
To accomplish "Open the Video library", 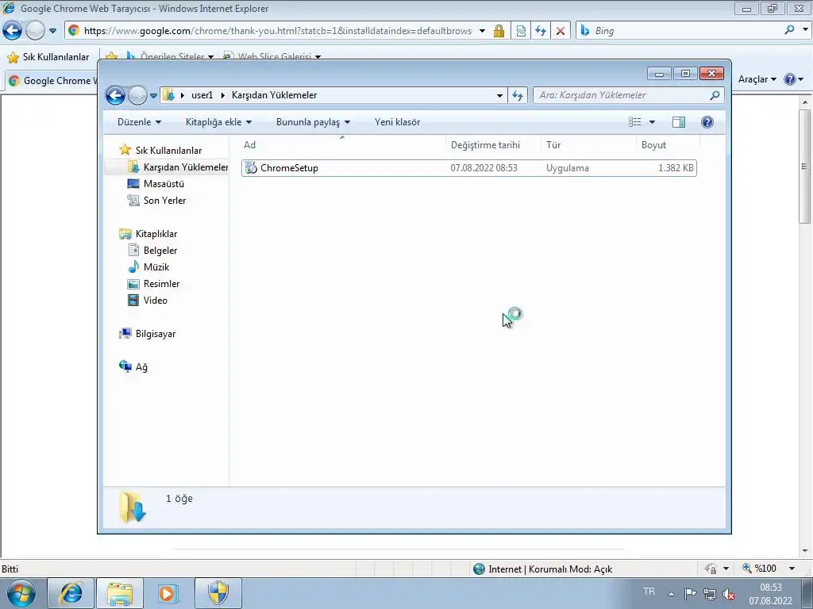I will (x=155, y=301).
